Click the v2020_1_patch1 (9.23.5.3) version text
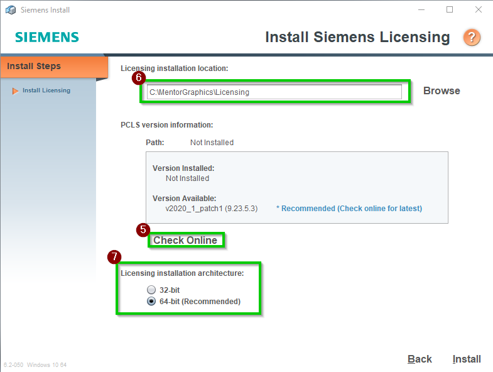493x372 pixels. pyautogui.click(x=211, y=209)
